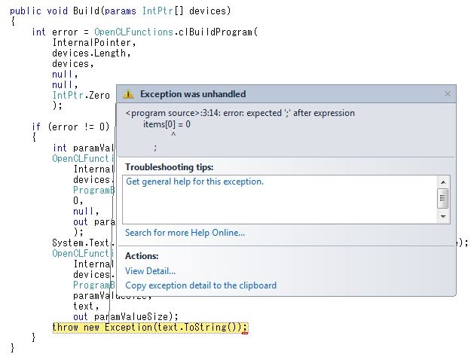Click the Actions heading in dialog
471x360 pixels.
[x=142, y=256]
